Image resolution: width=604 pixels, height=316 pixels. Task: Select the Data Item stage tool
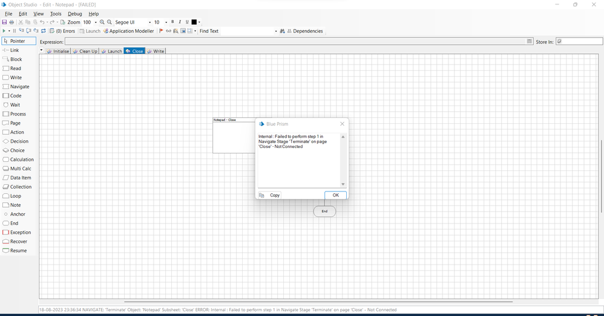tap(17, 178)
